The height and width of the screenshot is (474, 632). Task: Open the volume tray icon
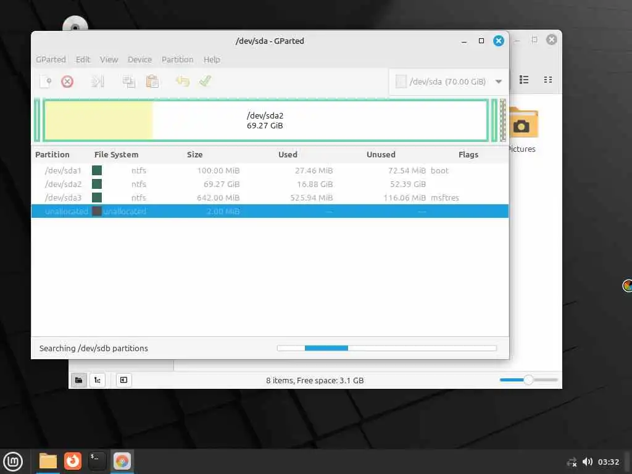(588, 462)
